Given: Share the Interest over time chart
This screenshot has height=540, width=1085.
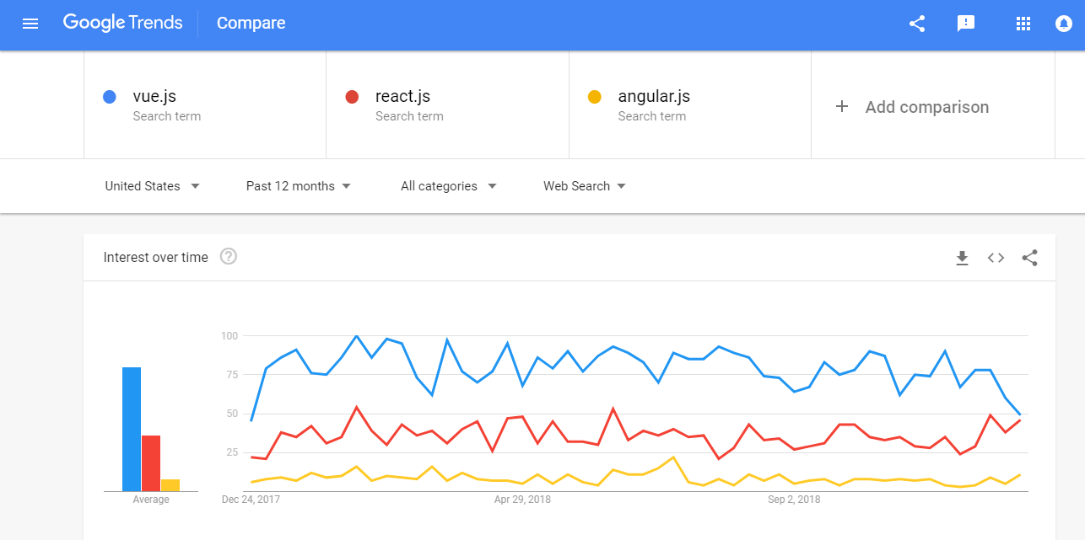Looking at the screenshot, I should (1029, 258).
